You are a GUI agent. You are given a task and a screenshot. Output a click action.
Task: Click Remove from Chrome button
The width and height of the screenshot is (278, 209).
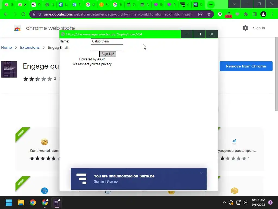[246, 66]
